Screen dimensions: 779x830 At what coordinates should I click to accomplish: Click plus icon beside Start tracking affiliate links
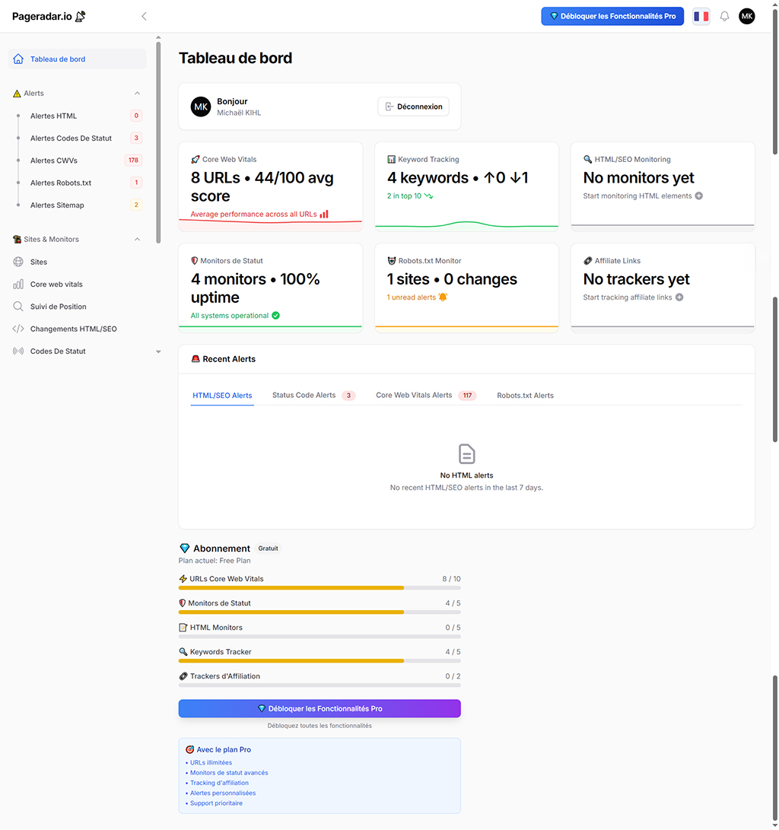679,297
